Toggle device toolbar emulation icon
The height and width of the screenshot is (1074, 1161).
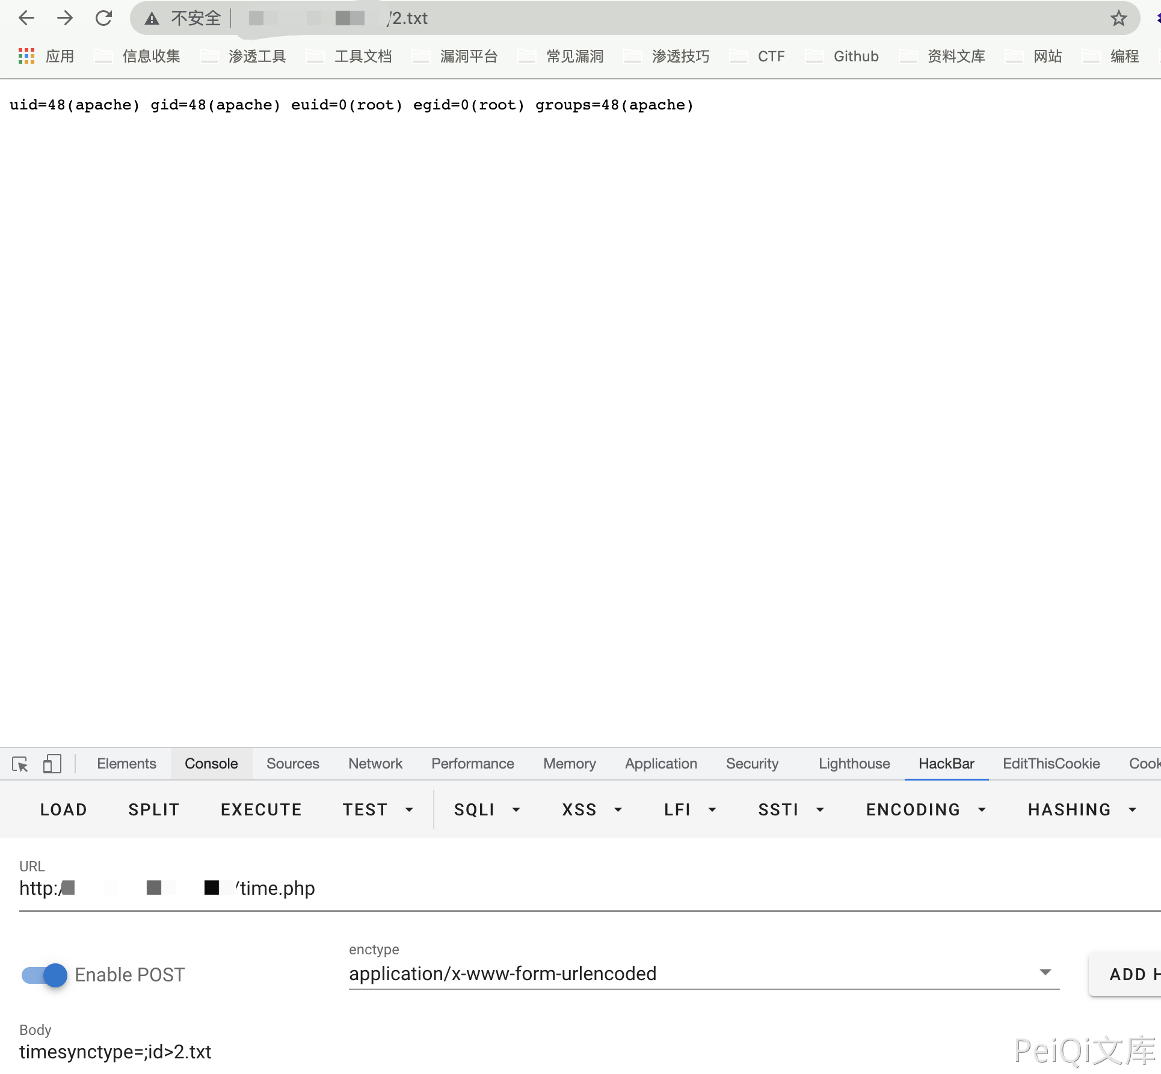point(52,764)
